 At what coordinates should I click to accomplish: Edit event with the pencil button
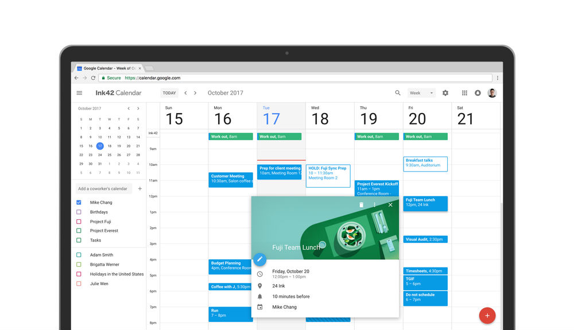click(259, 259)
